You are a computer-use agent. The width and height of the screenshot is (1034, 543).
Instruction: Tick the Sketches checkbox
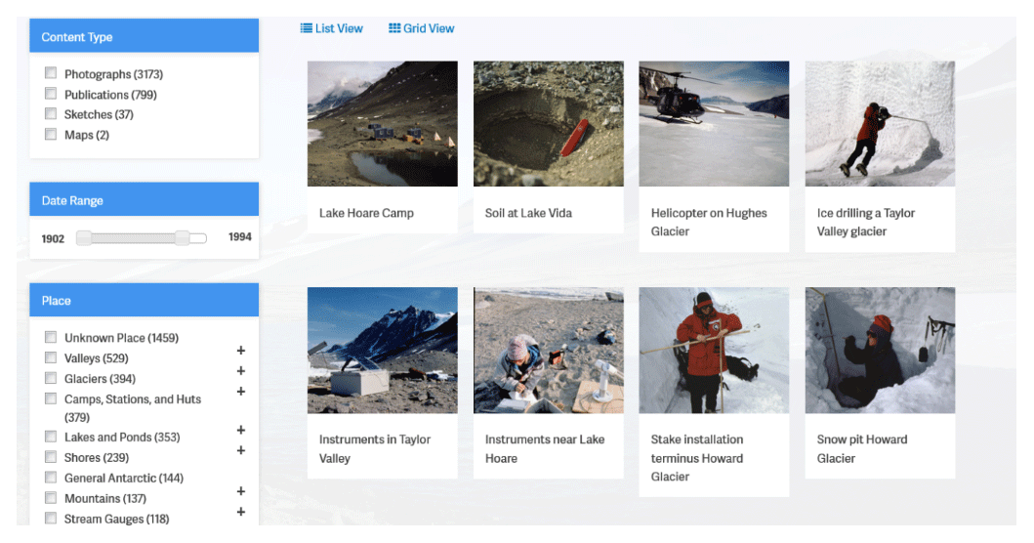coord(51,114)
